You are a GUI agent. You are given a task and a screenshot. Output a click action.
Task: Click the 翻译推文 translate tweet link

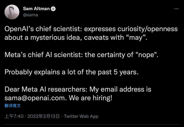[x=13, y=106]
